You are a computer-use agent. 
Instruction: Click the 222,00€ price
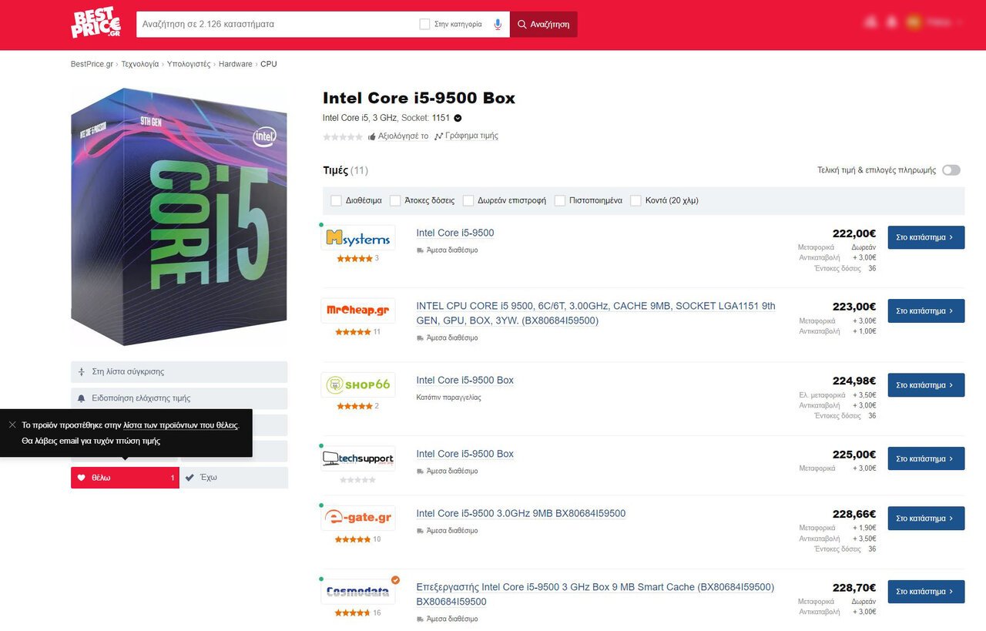click(854, 233)
